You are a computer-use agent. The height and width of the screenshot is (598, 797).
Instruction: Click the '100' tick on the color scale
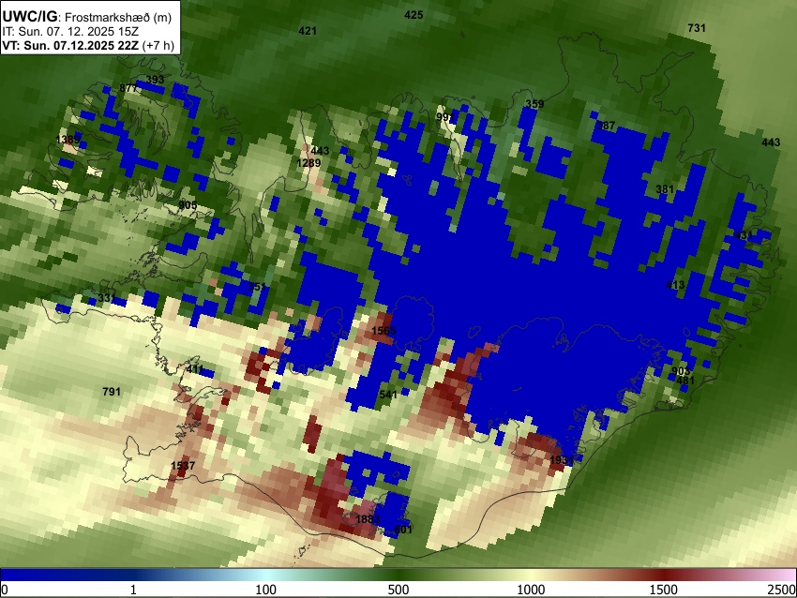coord(266,590)
